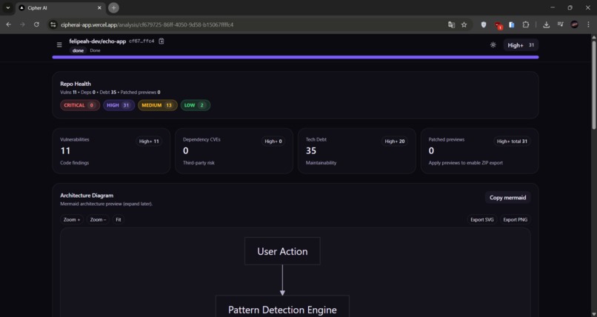
Task: Open the browser profile avatar
Action: pos(575,24)
